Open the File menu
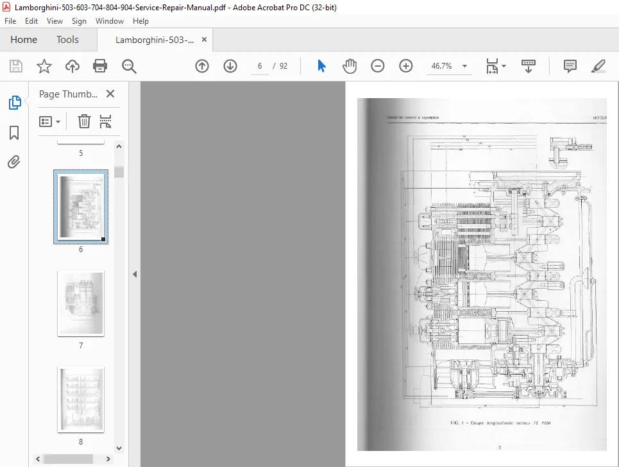The width and height of the screenshot is (619, 467). (10, 21)
